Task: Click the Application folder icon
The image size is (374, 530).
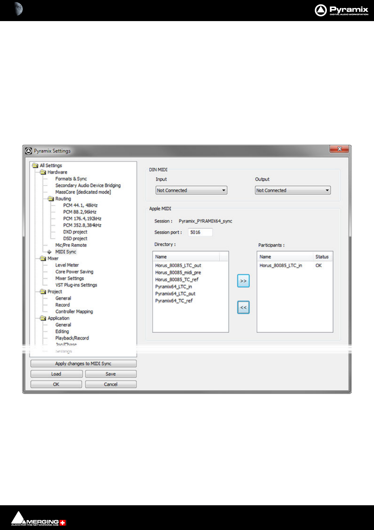Action: pyautogui.click(x=43, y=318)
